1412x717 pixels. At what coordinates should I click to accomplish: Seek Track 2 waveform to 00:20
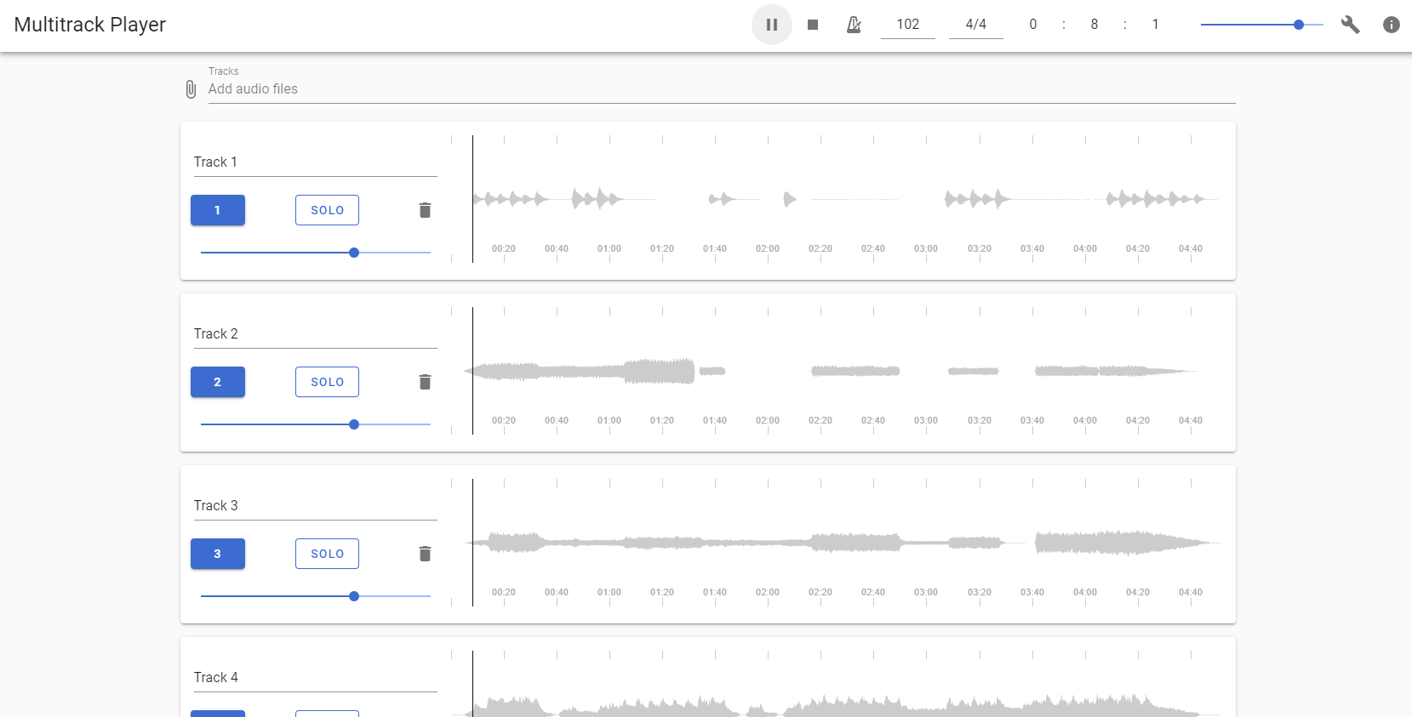point(504,371)
